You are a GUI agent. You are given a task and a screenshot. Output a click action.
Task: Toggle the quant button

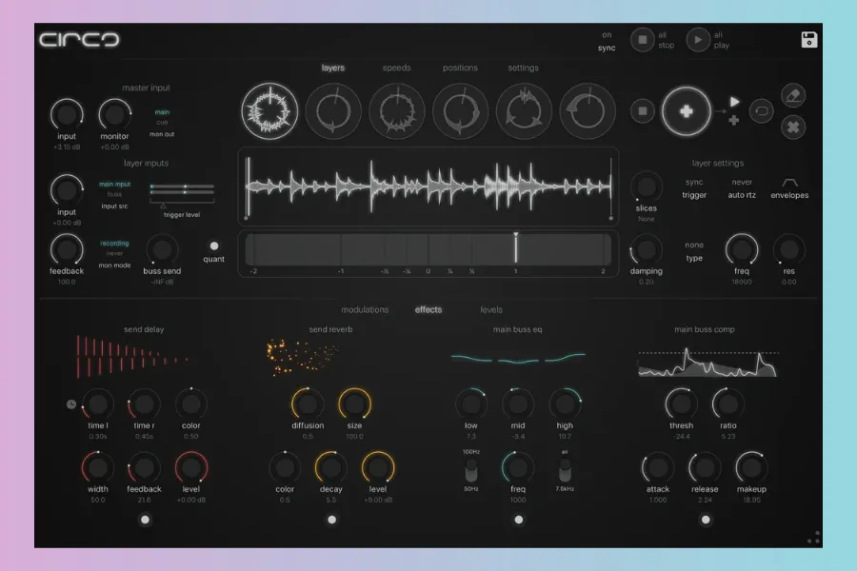214,246
